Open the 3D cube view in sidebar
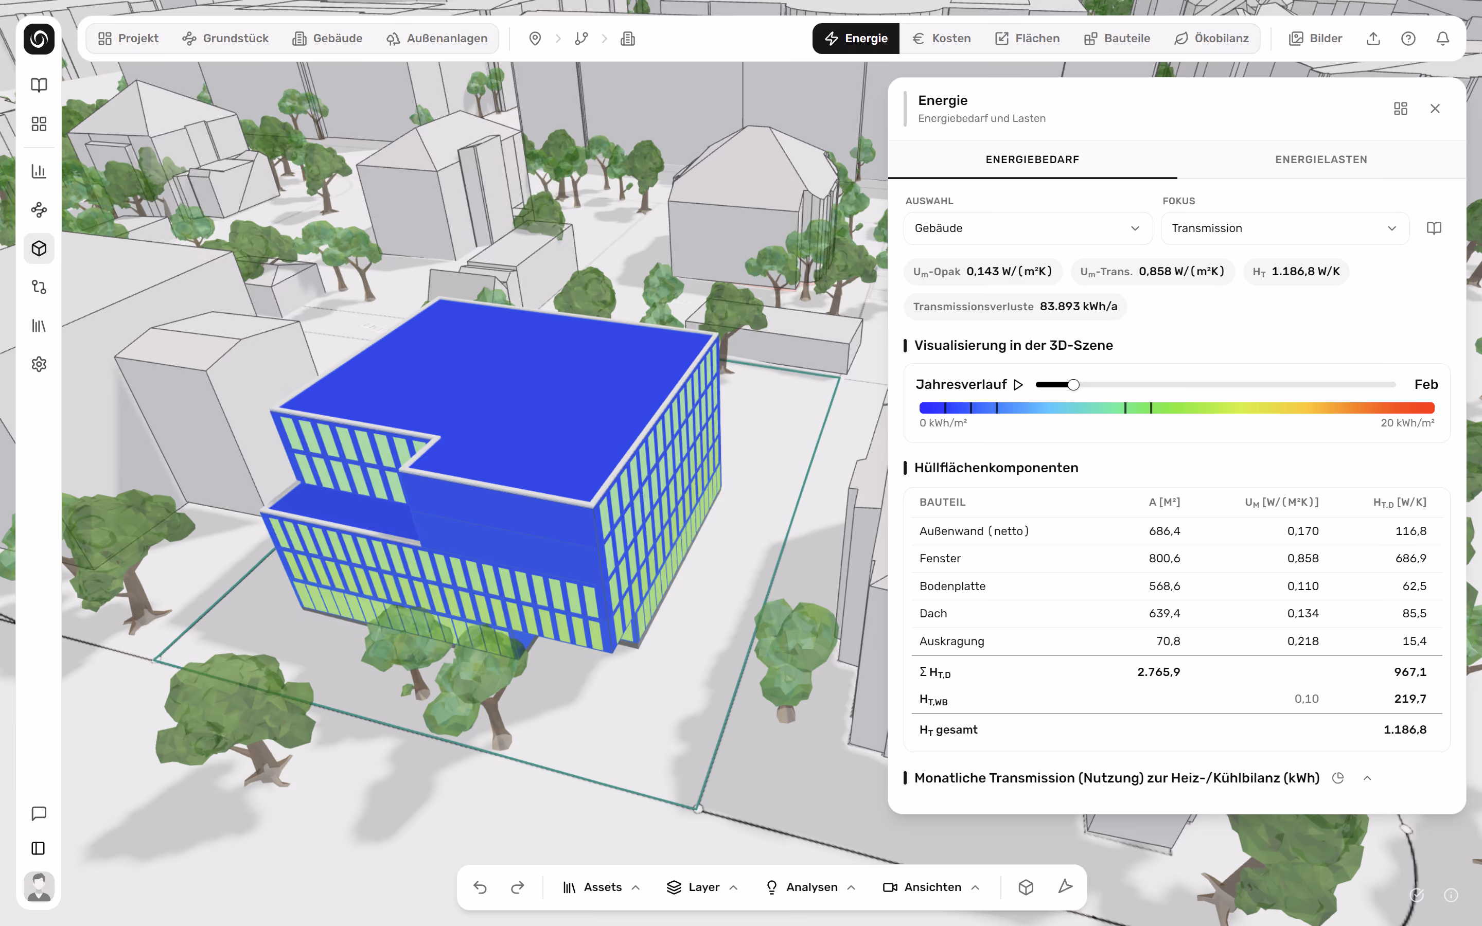Screen dimensions: 1482x926 pos(39,248)
